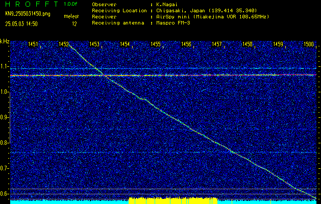The height and width of the screenshot is (204, 321).
Task: Click the Receiver field label
Action: [104, 16]
